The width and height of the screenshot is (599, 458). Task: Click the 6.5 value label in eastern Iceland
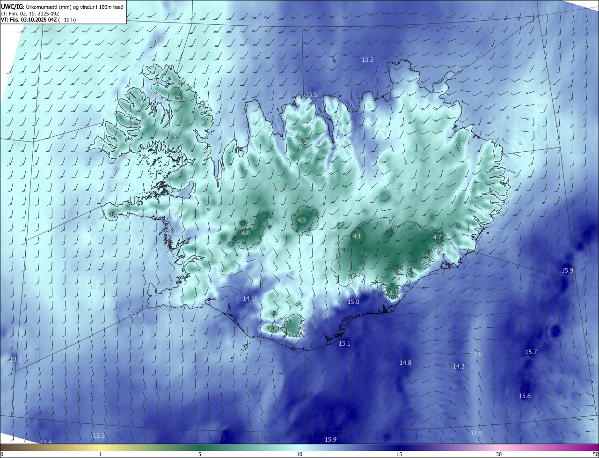(460, 145)
